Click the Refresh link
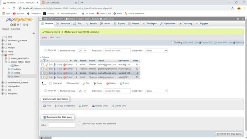This screenshot has height=139, width=247. pos(239,42)
